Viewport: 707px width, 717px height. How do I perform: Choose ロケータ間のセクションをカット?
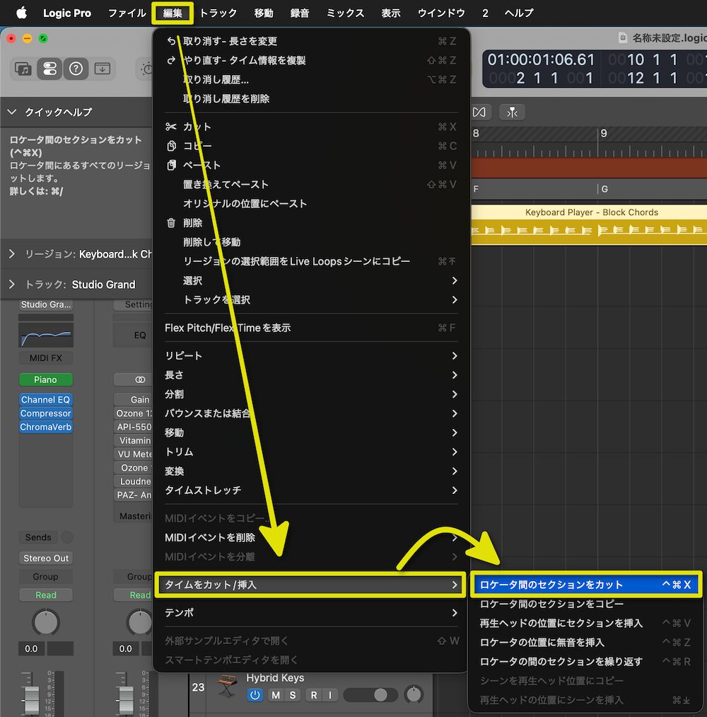pyautogui.click(x=585, y=585)
